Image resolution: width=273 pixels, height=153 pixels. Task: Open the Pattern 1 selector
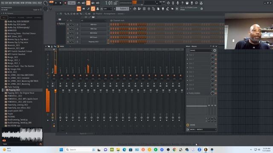pyautogui.click(x=123, y=8)
